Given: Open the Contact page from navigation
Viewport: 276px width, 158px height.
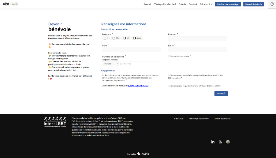Looking at the screenshot, I should (x=193, y=4).
